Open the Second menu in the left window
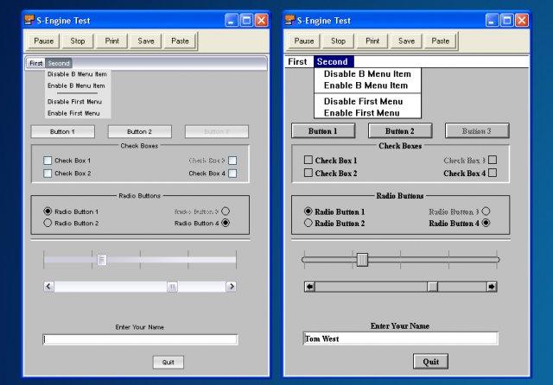The width and height of the screenshot is (553, 385). [59, 63]
